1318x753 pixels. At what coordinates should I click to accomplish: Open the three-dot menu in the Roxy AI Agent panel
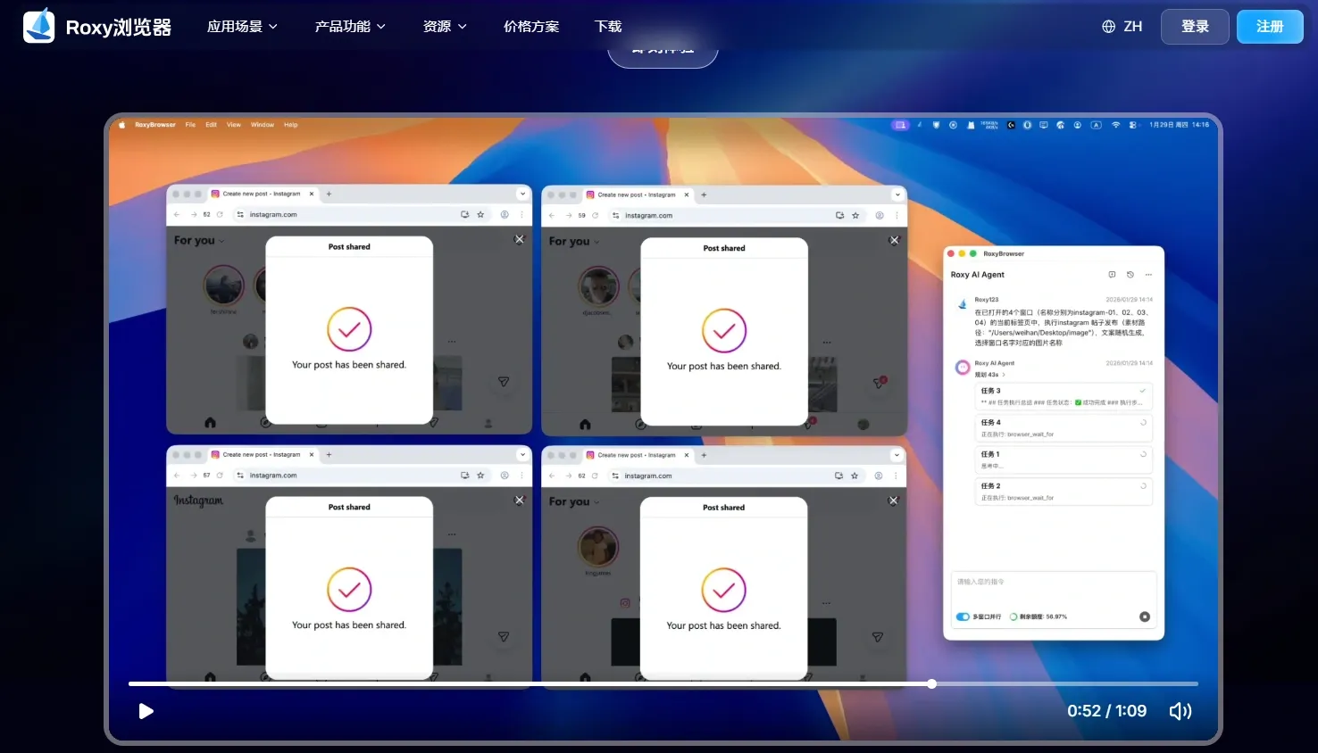(x=1149, y=275)
